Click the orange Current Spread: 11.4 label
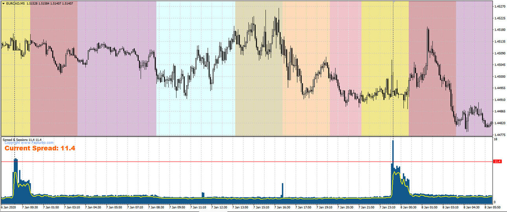Image resolution: width=507 pixels, height=212 pixels. [40, 148]
